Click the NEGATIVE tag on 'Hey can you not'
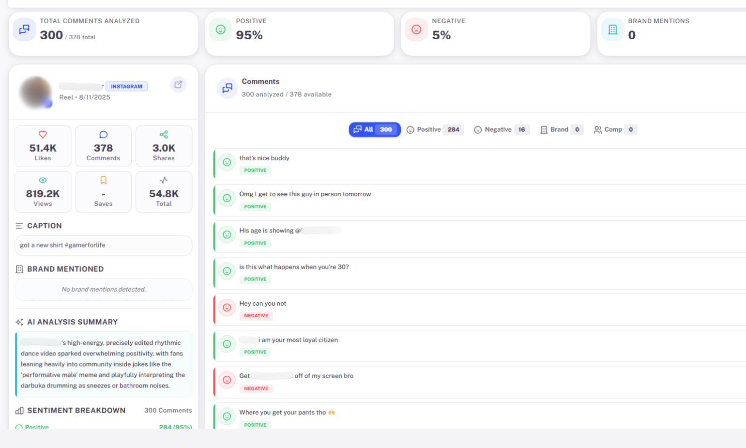746x448 pixels. [256, 316]
